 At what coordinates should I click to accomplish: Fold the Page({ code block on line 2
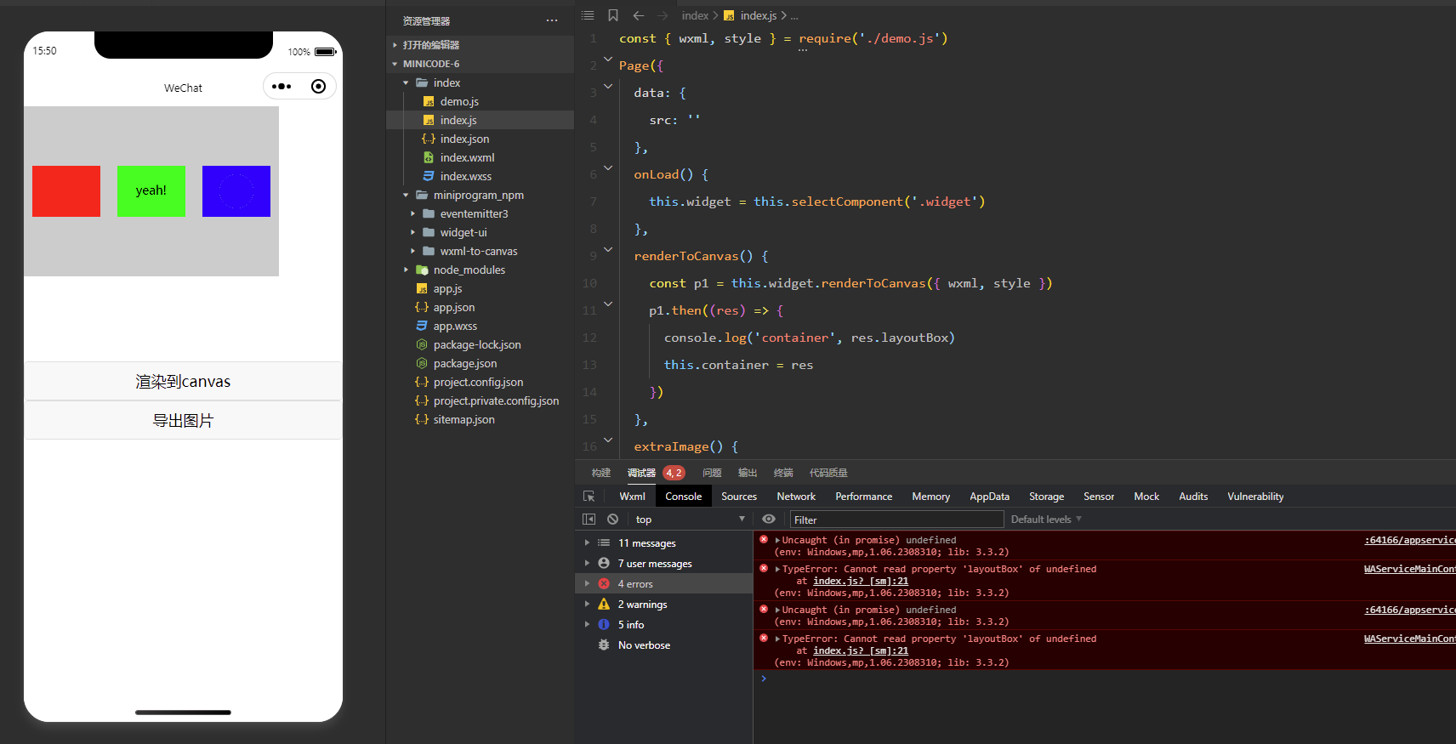[608, 60]
